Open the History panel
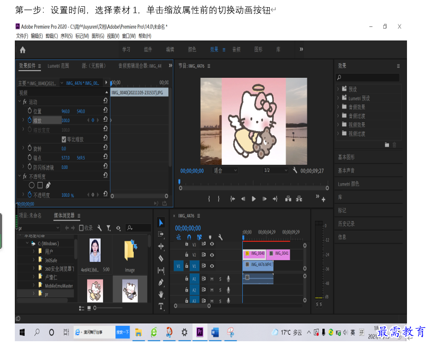The width and height of the screenshot is (429, 345). pos(346,224)
